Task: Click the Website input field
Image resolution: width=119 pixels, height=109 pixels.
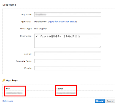Action: [68, 68]
